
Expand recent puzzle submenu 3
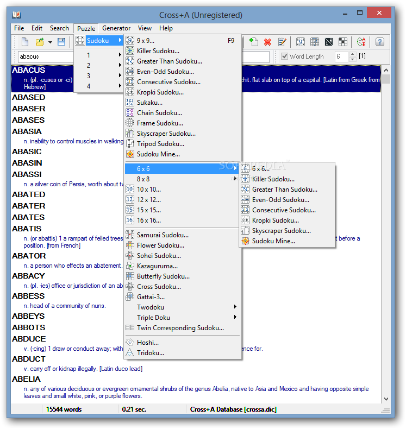coord(99,76)
